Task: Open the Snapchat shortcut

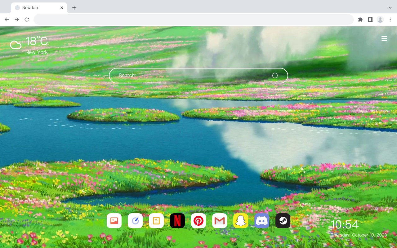Action: click(241, 221)
